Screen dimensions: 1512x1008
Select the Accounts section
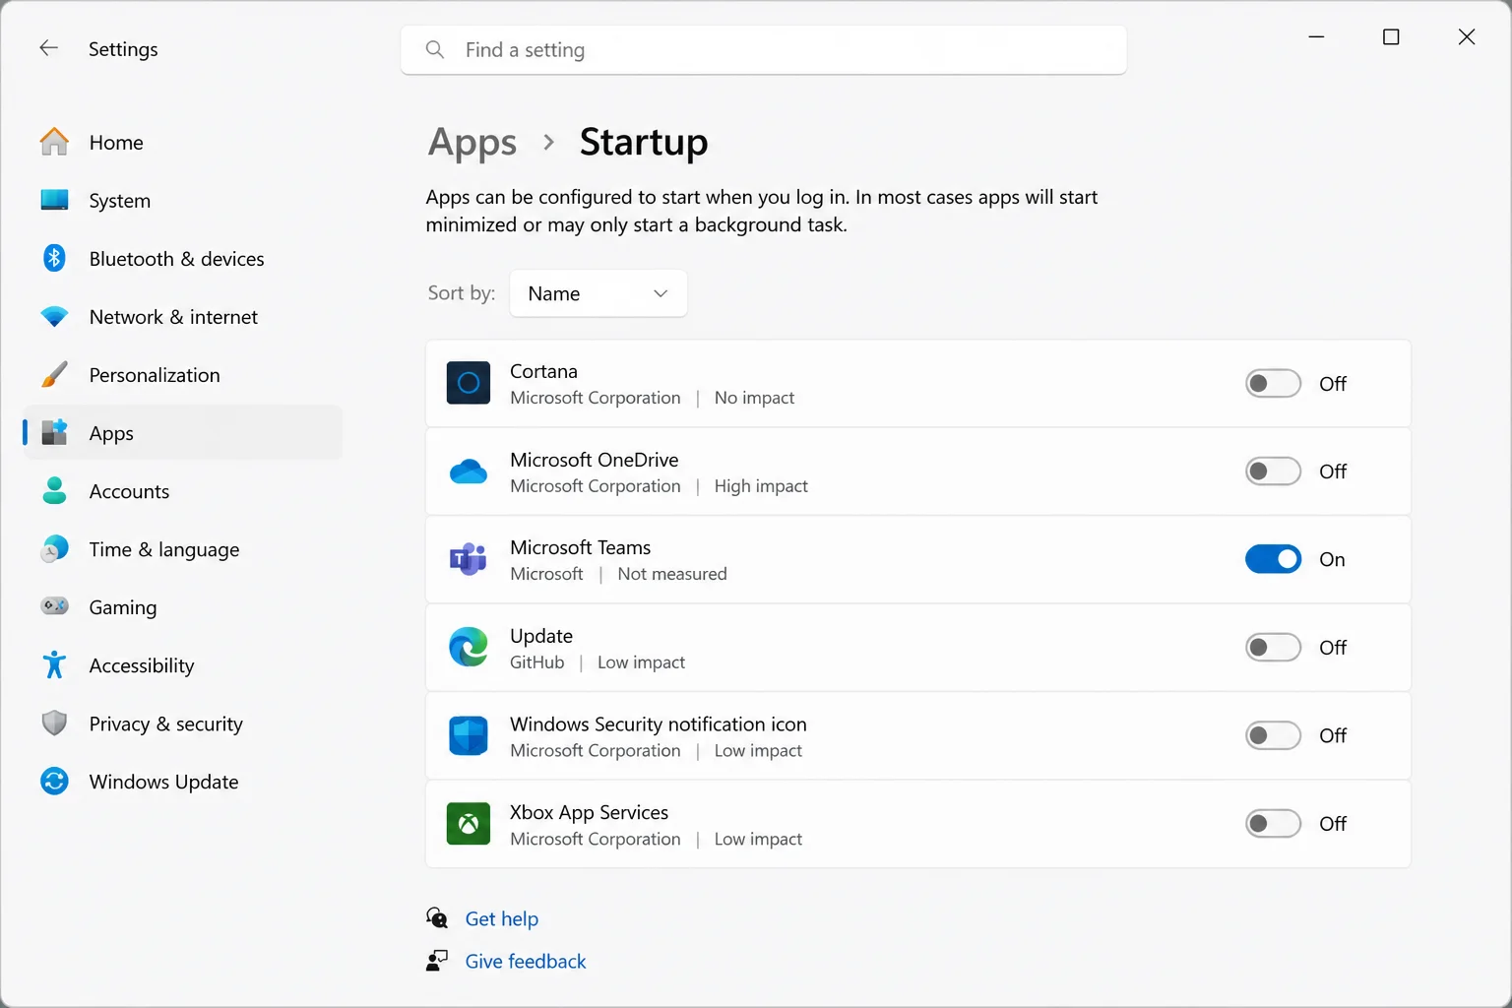[x=183, y=490]
